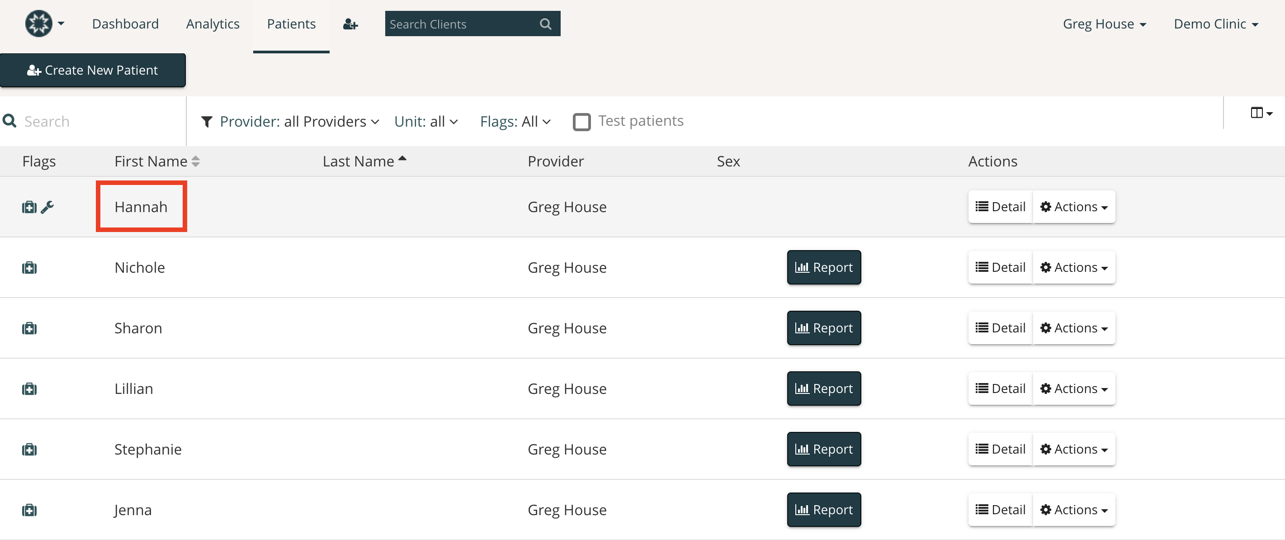The width and height of the screenshot is (1285, 540).
Task: Click Nichole's medkit flag icon
Action: (29, 268)
